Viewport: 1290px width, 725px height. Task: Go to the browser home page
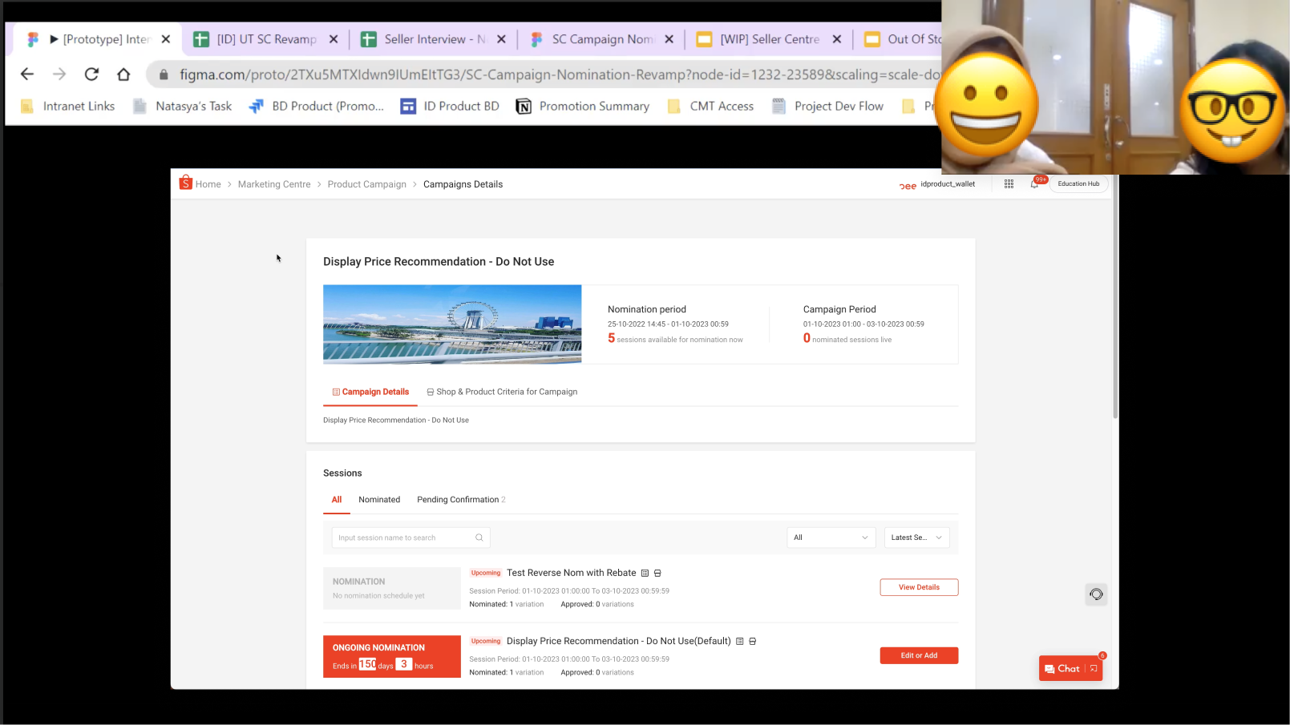[x=123, y=74]
